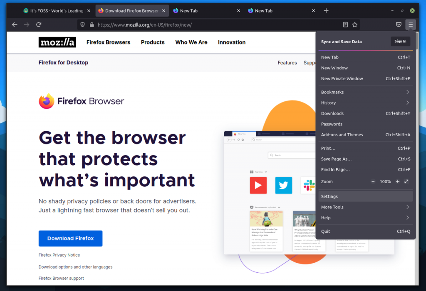Click the reload page icon

tap(39, 25)
